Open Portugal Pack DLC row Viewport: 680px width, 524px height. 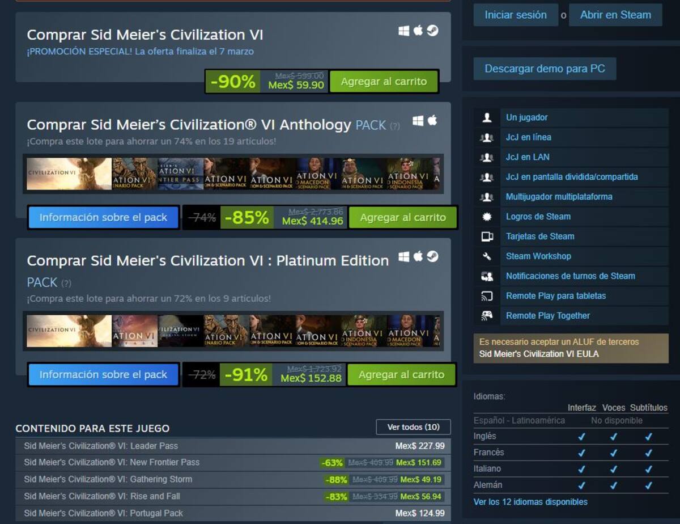point(233,513)
